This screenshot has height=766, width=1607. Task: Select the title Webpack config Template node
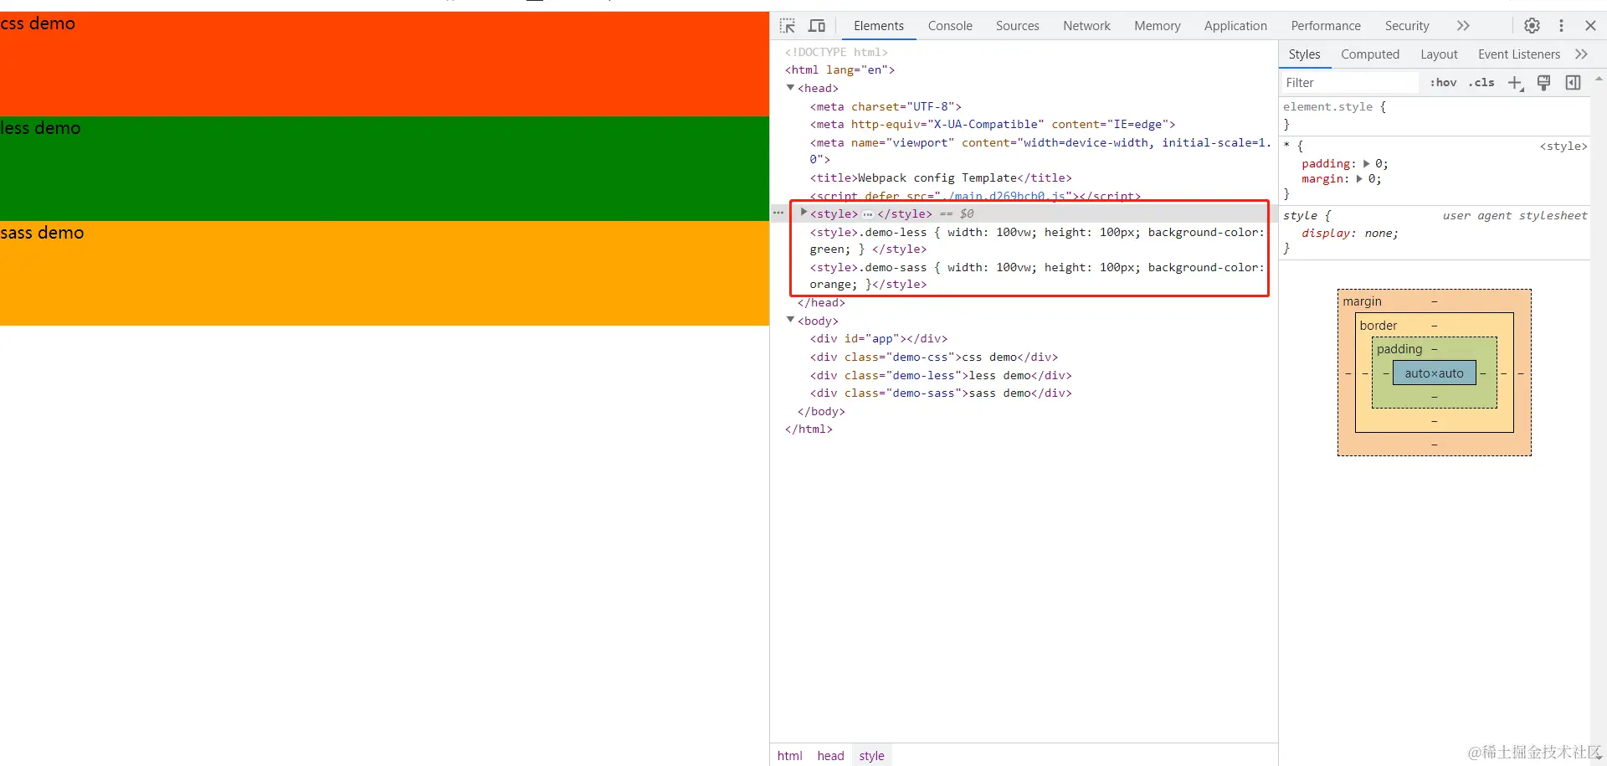pyautogui.click(x=941, y=178)
